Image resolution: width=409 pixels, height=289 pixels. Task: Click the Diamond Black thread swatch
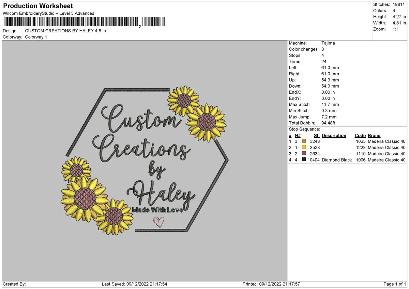[x=304, y=160]
